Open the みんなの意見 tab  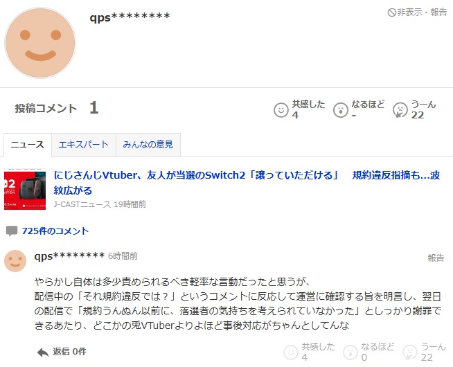coord(148,145)
